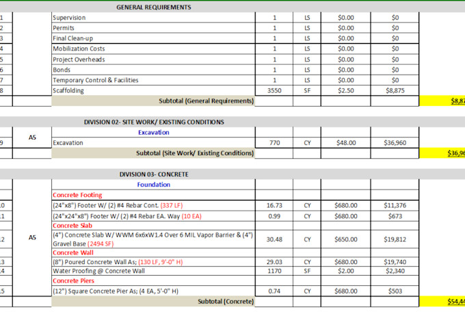The image size is (465, 314).
Task: Click DIVISION 02 Site Work header
Action: point(154,122)
